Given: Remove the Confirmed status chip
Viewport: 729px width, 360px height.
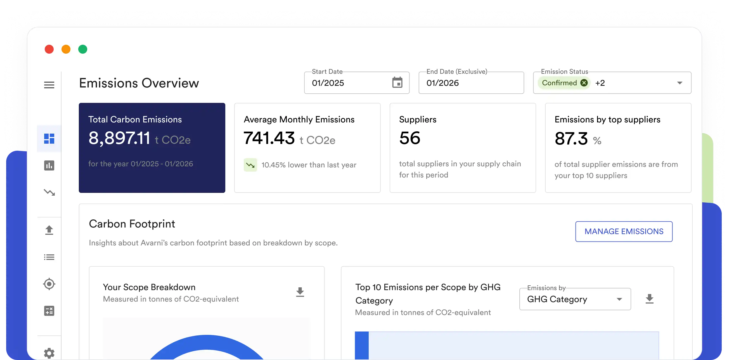Looking at the screenshot, I should point(584,83).
